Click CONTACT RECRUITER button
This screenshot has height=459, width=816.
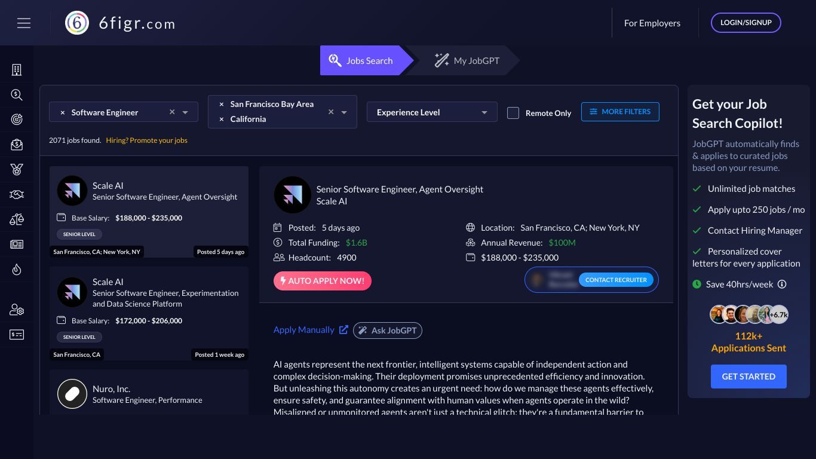(x=616, y=280)
